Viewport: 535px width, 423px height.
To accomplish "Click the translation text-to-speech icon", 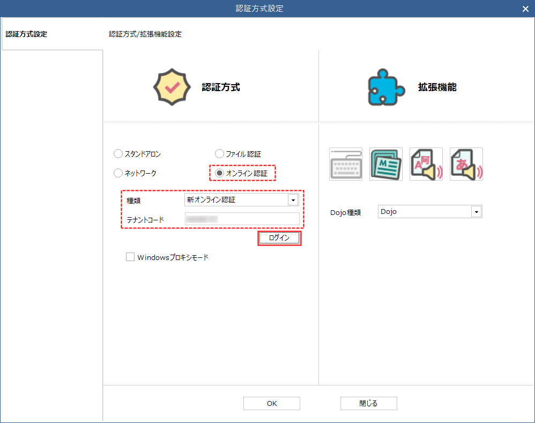I will pos(426,164).
